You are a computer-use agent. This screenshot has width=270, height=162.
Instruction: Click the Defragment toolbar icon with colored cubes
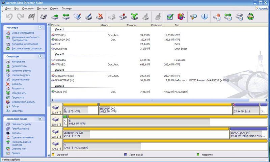point(181,17)
